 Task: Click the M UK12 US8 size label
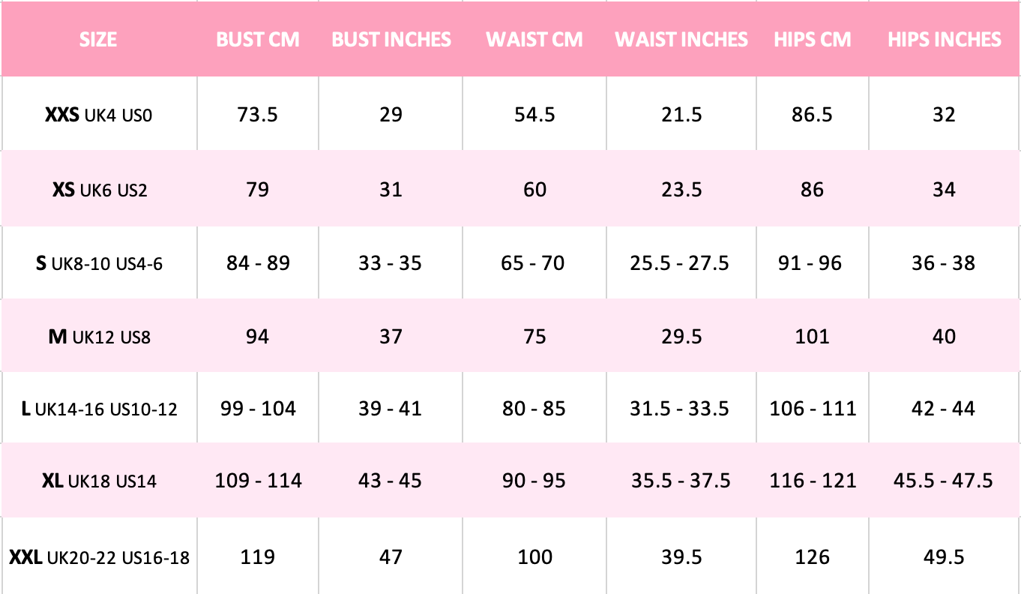99,337
